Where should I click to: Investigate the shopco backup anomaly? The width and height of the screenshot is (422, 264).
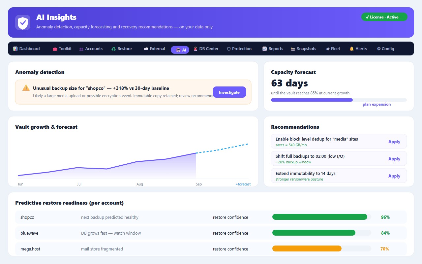[229, 92]
